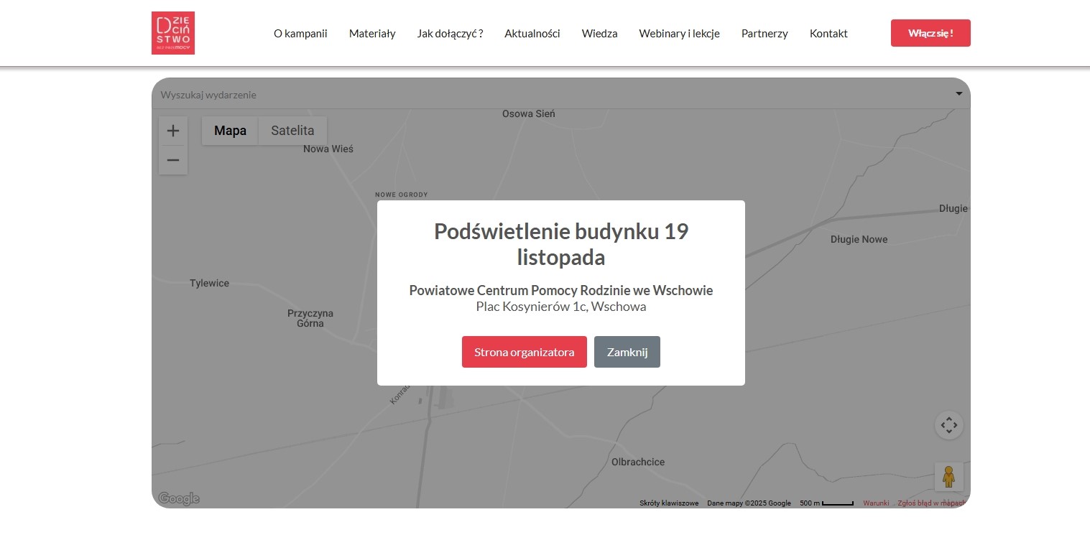Open Skróty klawiszowe on map footer
Screen dimensions: 1090x540
pyautogui.click(x=669, y=503)
